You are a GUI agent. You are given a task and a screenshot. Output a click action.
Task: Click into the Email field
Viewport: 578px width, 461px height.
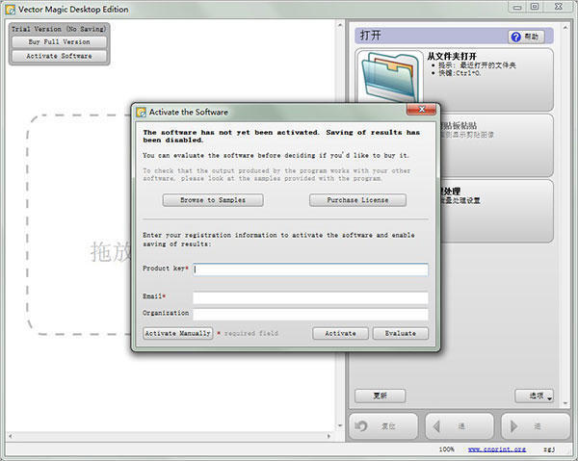(x=311, y=298)
